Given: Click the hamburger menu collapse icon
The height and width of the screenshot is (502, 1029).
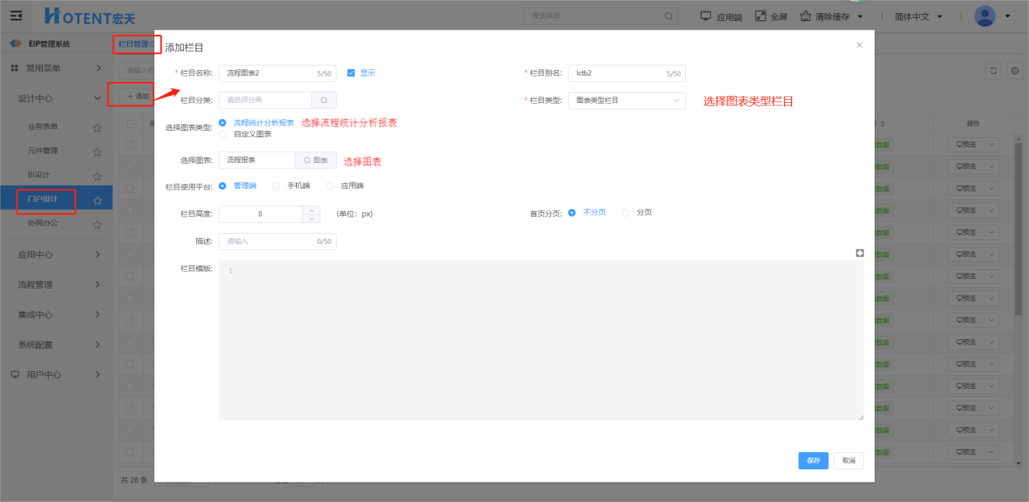Looking at the screenshot, I should point(16,16).
